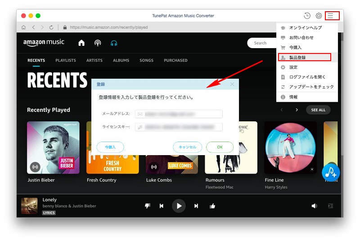Viewport: 360px width, 241px height.
Task: Close the registration dialog with X
Action: pyautogui.click(x=232, y=84)
